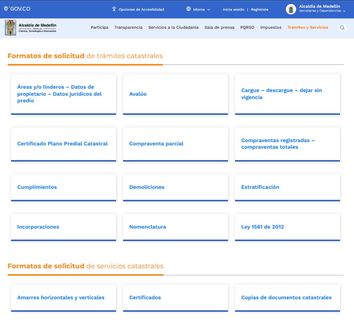
Task: Open the Participa menu item
Action: pos(100,28)
